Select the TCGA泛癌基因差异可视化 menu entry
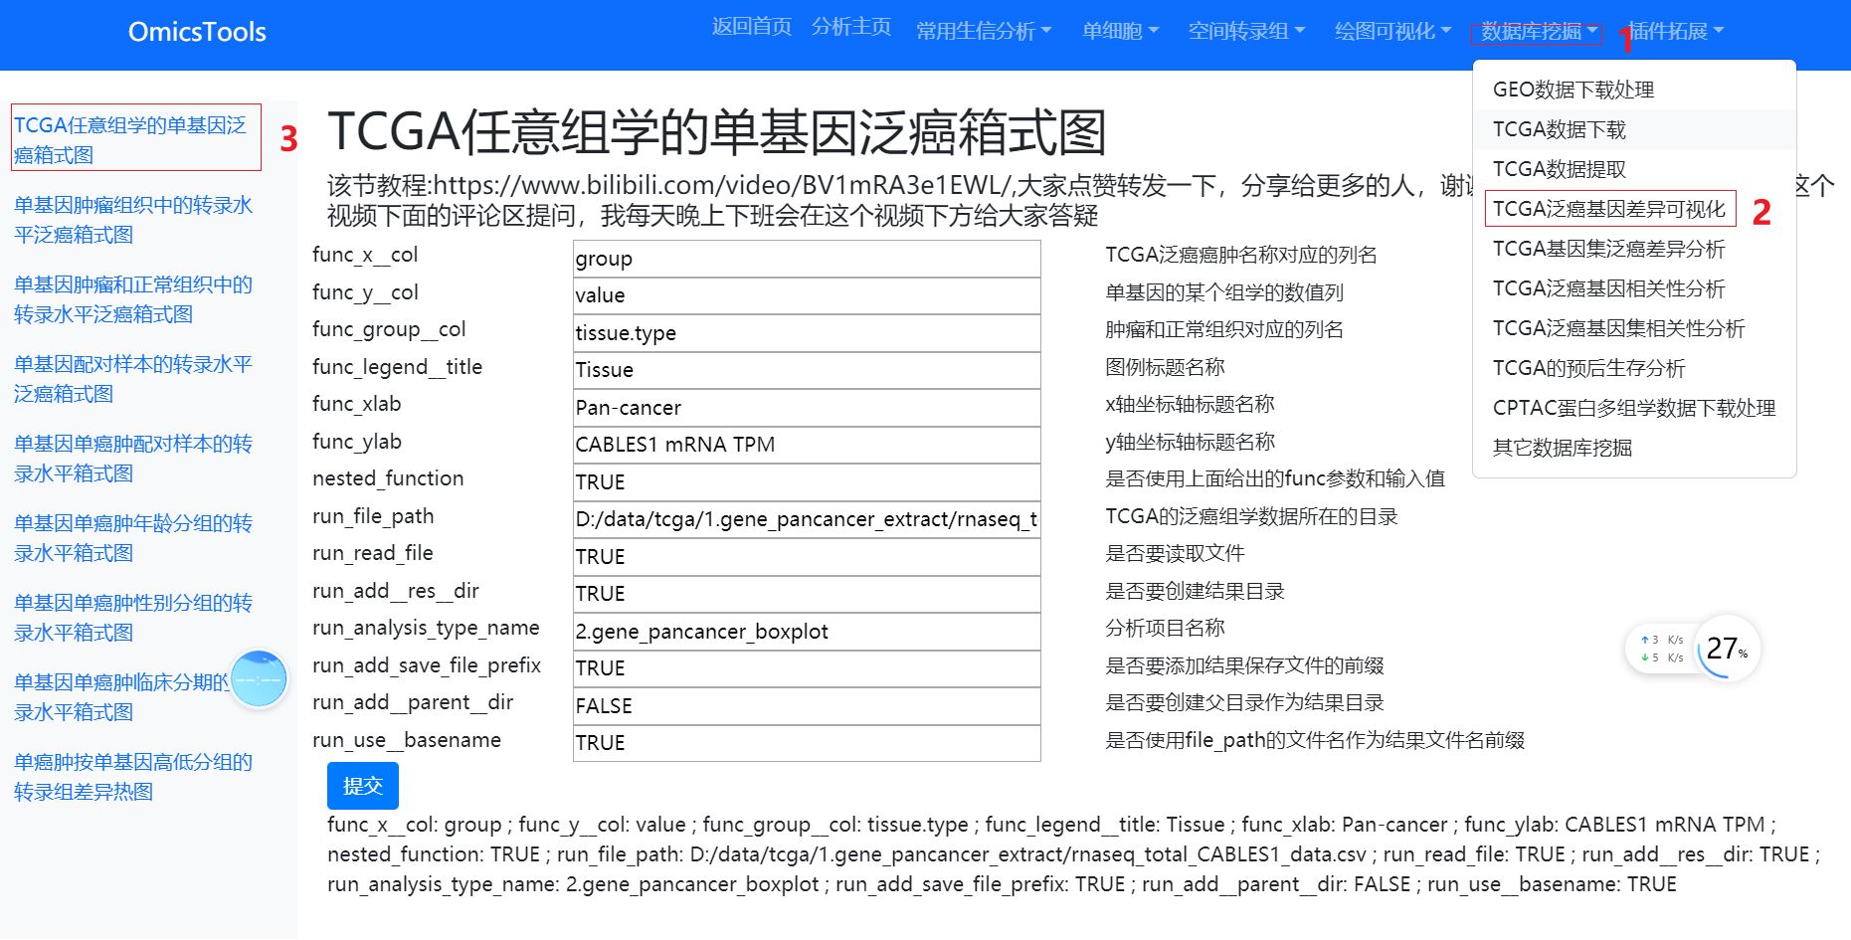 click(x=1609, y=209)
